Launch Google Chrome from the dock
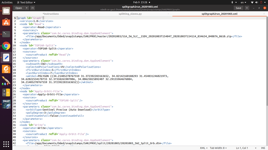268x150 pixels. (x=6, y=46)
